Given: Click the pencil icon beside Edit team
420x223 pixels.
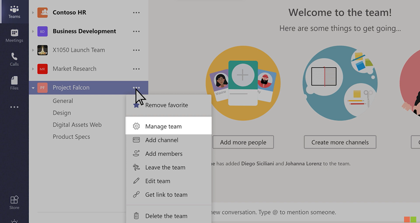Looking at the screenshot, I should tap(136, 181).
